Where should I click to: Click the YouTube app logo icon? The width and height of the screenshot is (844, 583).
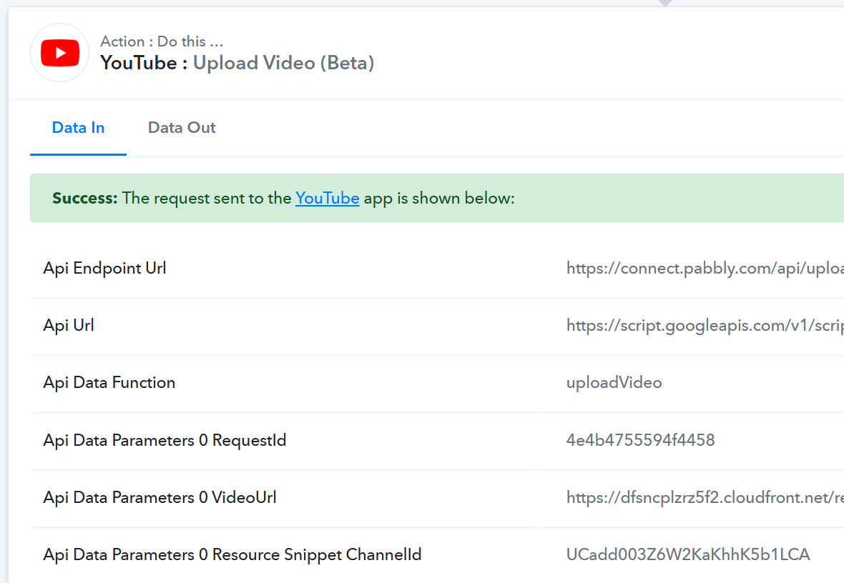[x=60, y=53]
